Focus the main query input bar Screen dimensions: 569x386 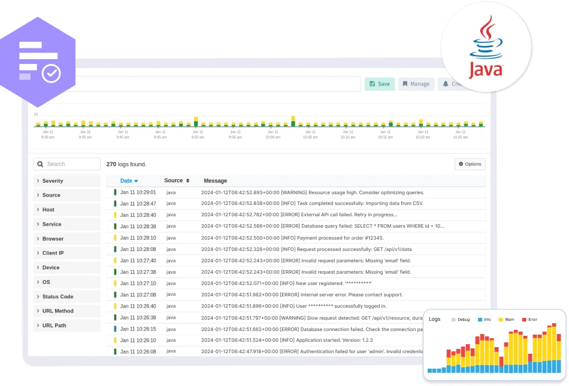coord(218,84)
